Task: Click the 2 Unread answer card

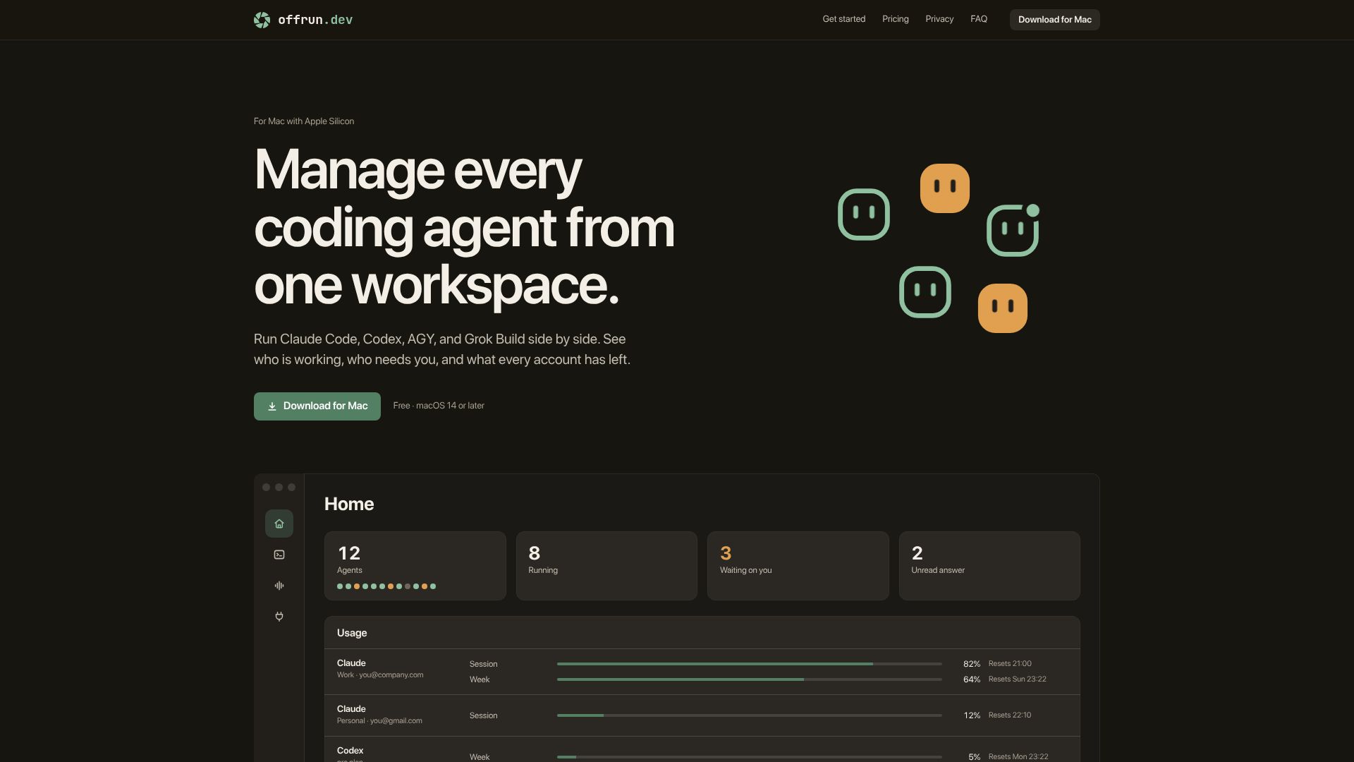Action: pyautogui.click(x=989, y=566)
